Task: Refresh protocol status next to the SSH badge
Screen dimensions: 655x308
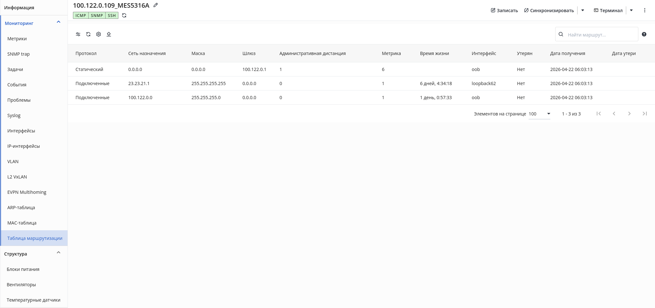Action: tap(124, 15)
